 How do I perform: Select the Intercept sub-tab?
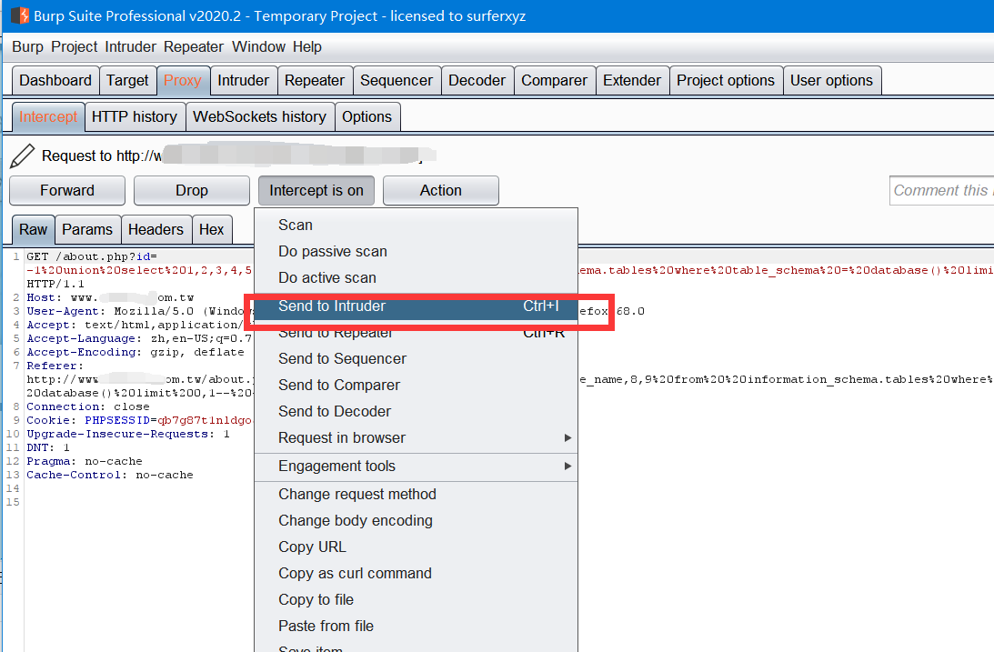tap(48, 116)
